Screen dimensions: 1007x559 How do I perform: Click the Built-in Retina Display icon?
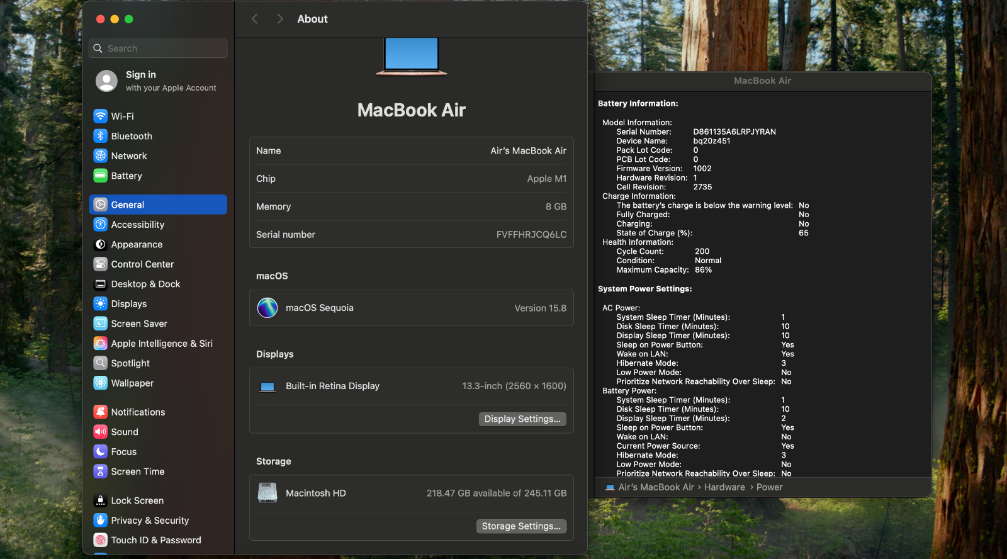267,387
